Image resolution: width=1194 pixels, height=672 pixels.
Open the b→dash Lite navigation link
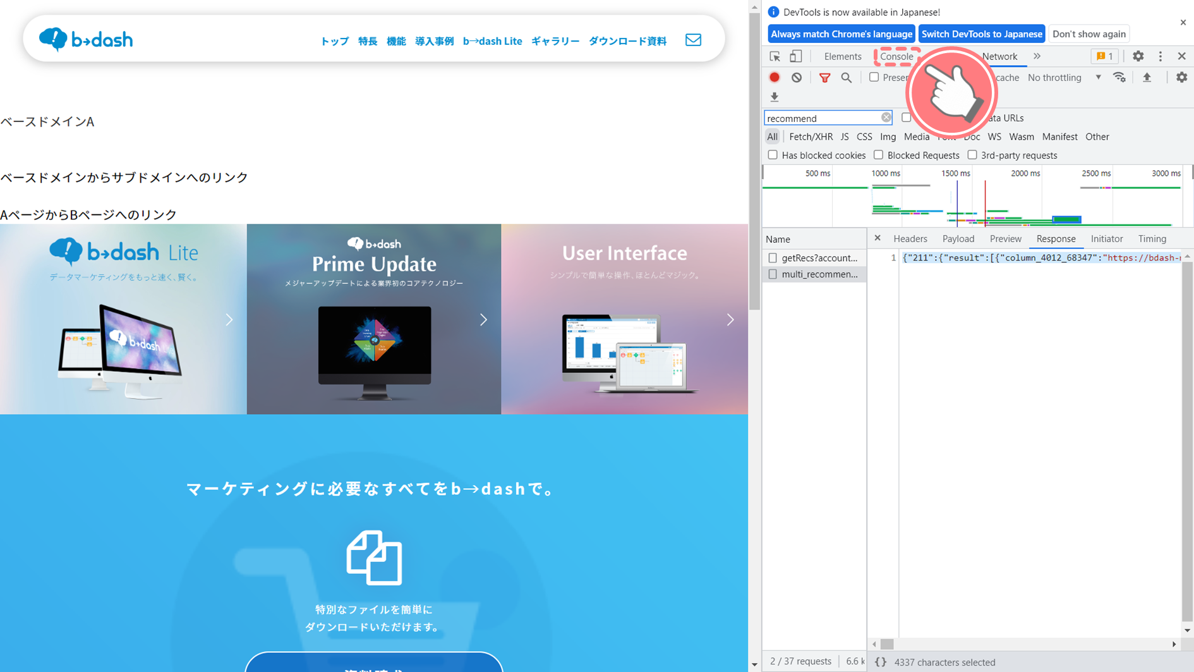493,41
